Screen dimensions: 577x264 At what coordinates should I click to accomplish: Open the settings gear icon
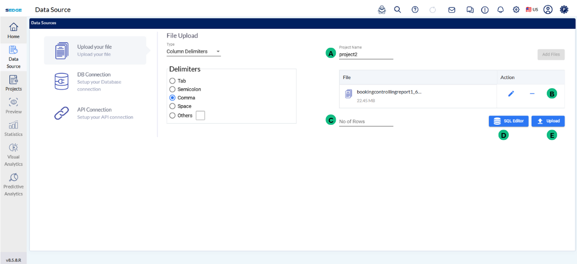click(x=516, y=10)
